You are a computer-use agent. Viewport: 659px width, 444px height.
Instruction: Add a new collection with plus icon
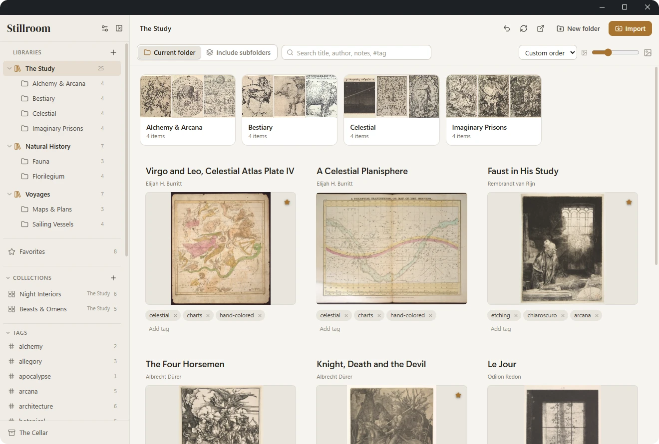click(113, 278)
